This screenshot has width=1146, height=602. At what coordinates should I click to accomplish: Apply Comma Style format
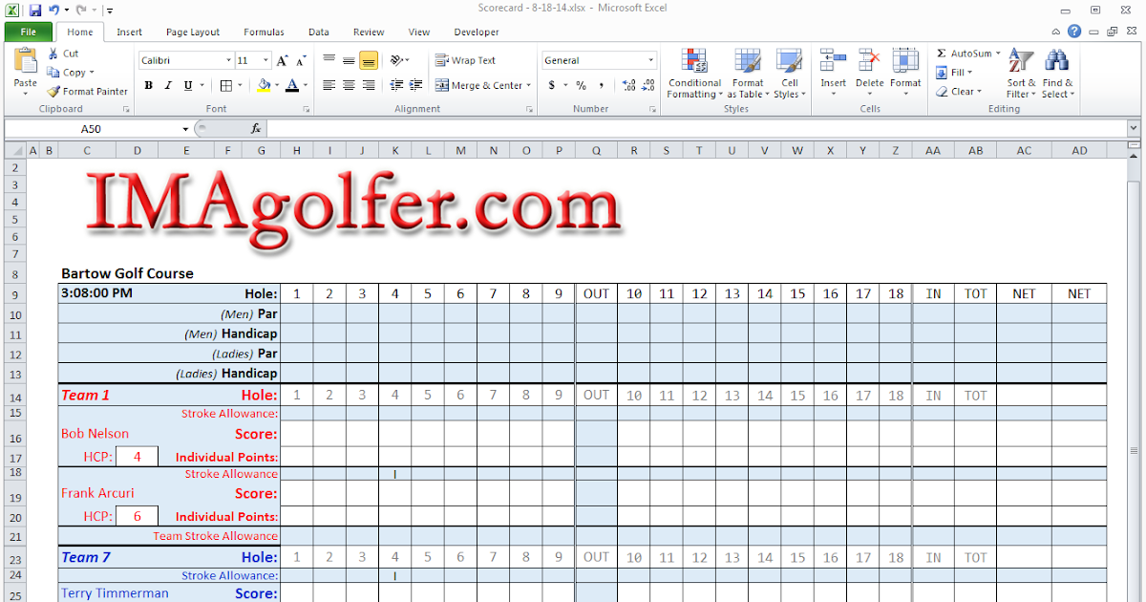tap(602, 85)
